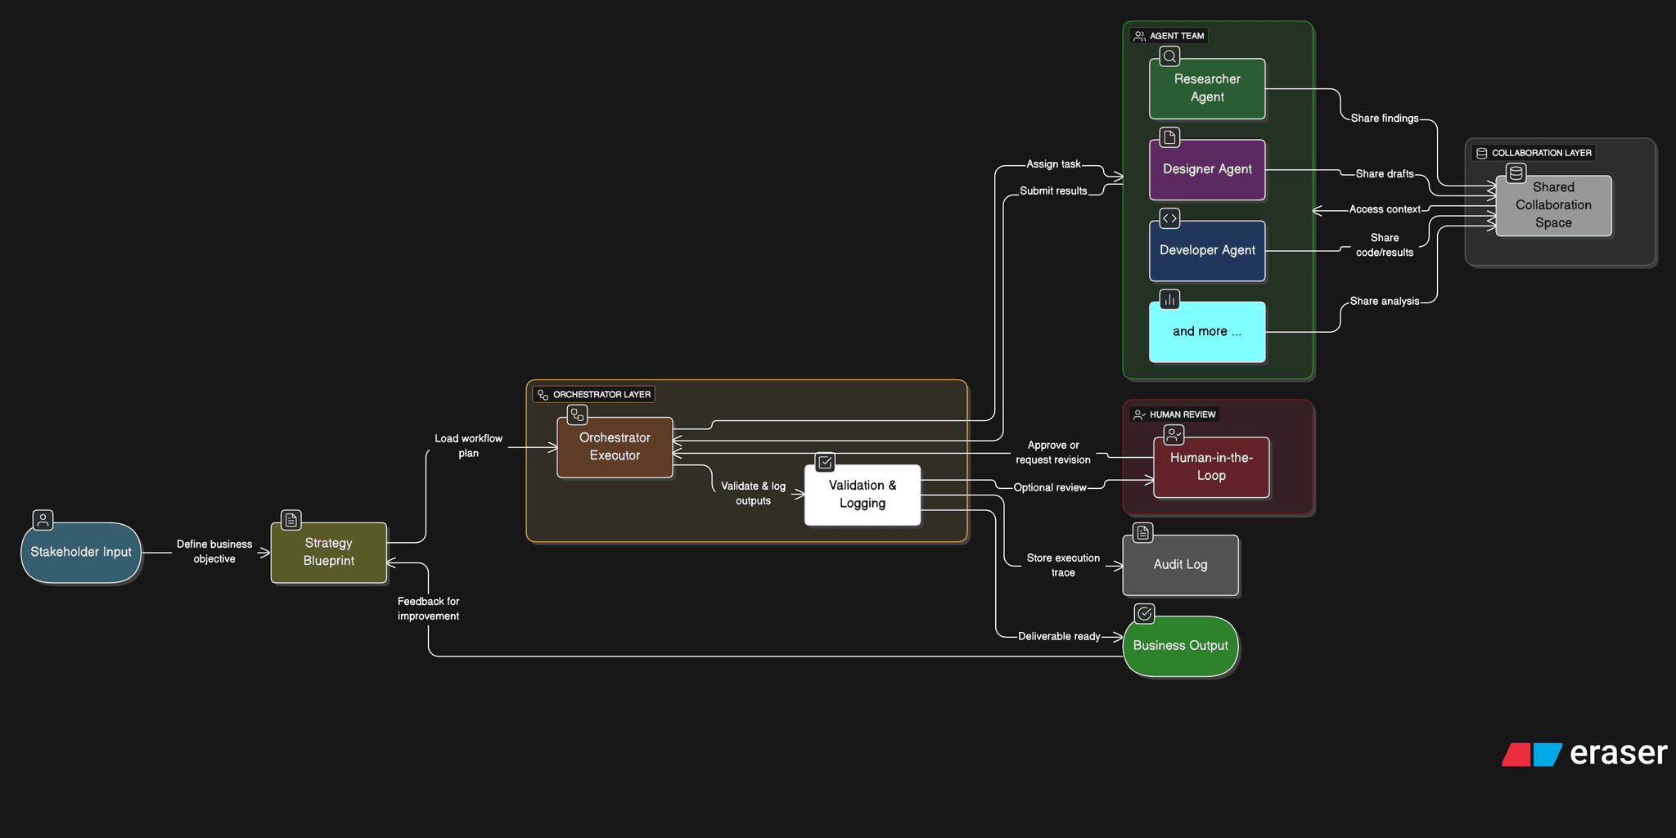The width and height of the screenshot is (1676, 838).
Task: Click the flow icon on Orchestrator Executor node
Action: pos(578,415)
